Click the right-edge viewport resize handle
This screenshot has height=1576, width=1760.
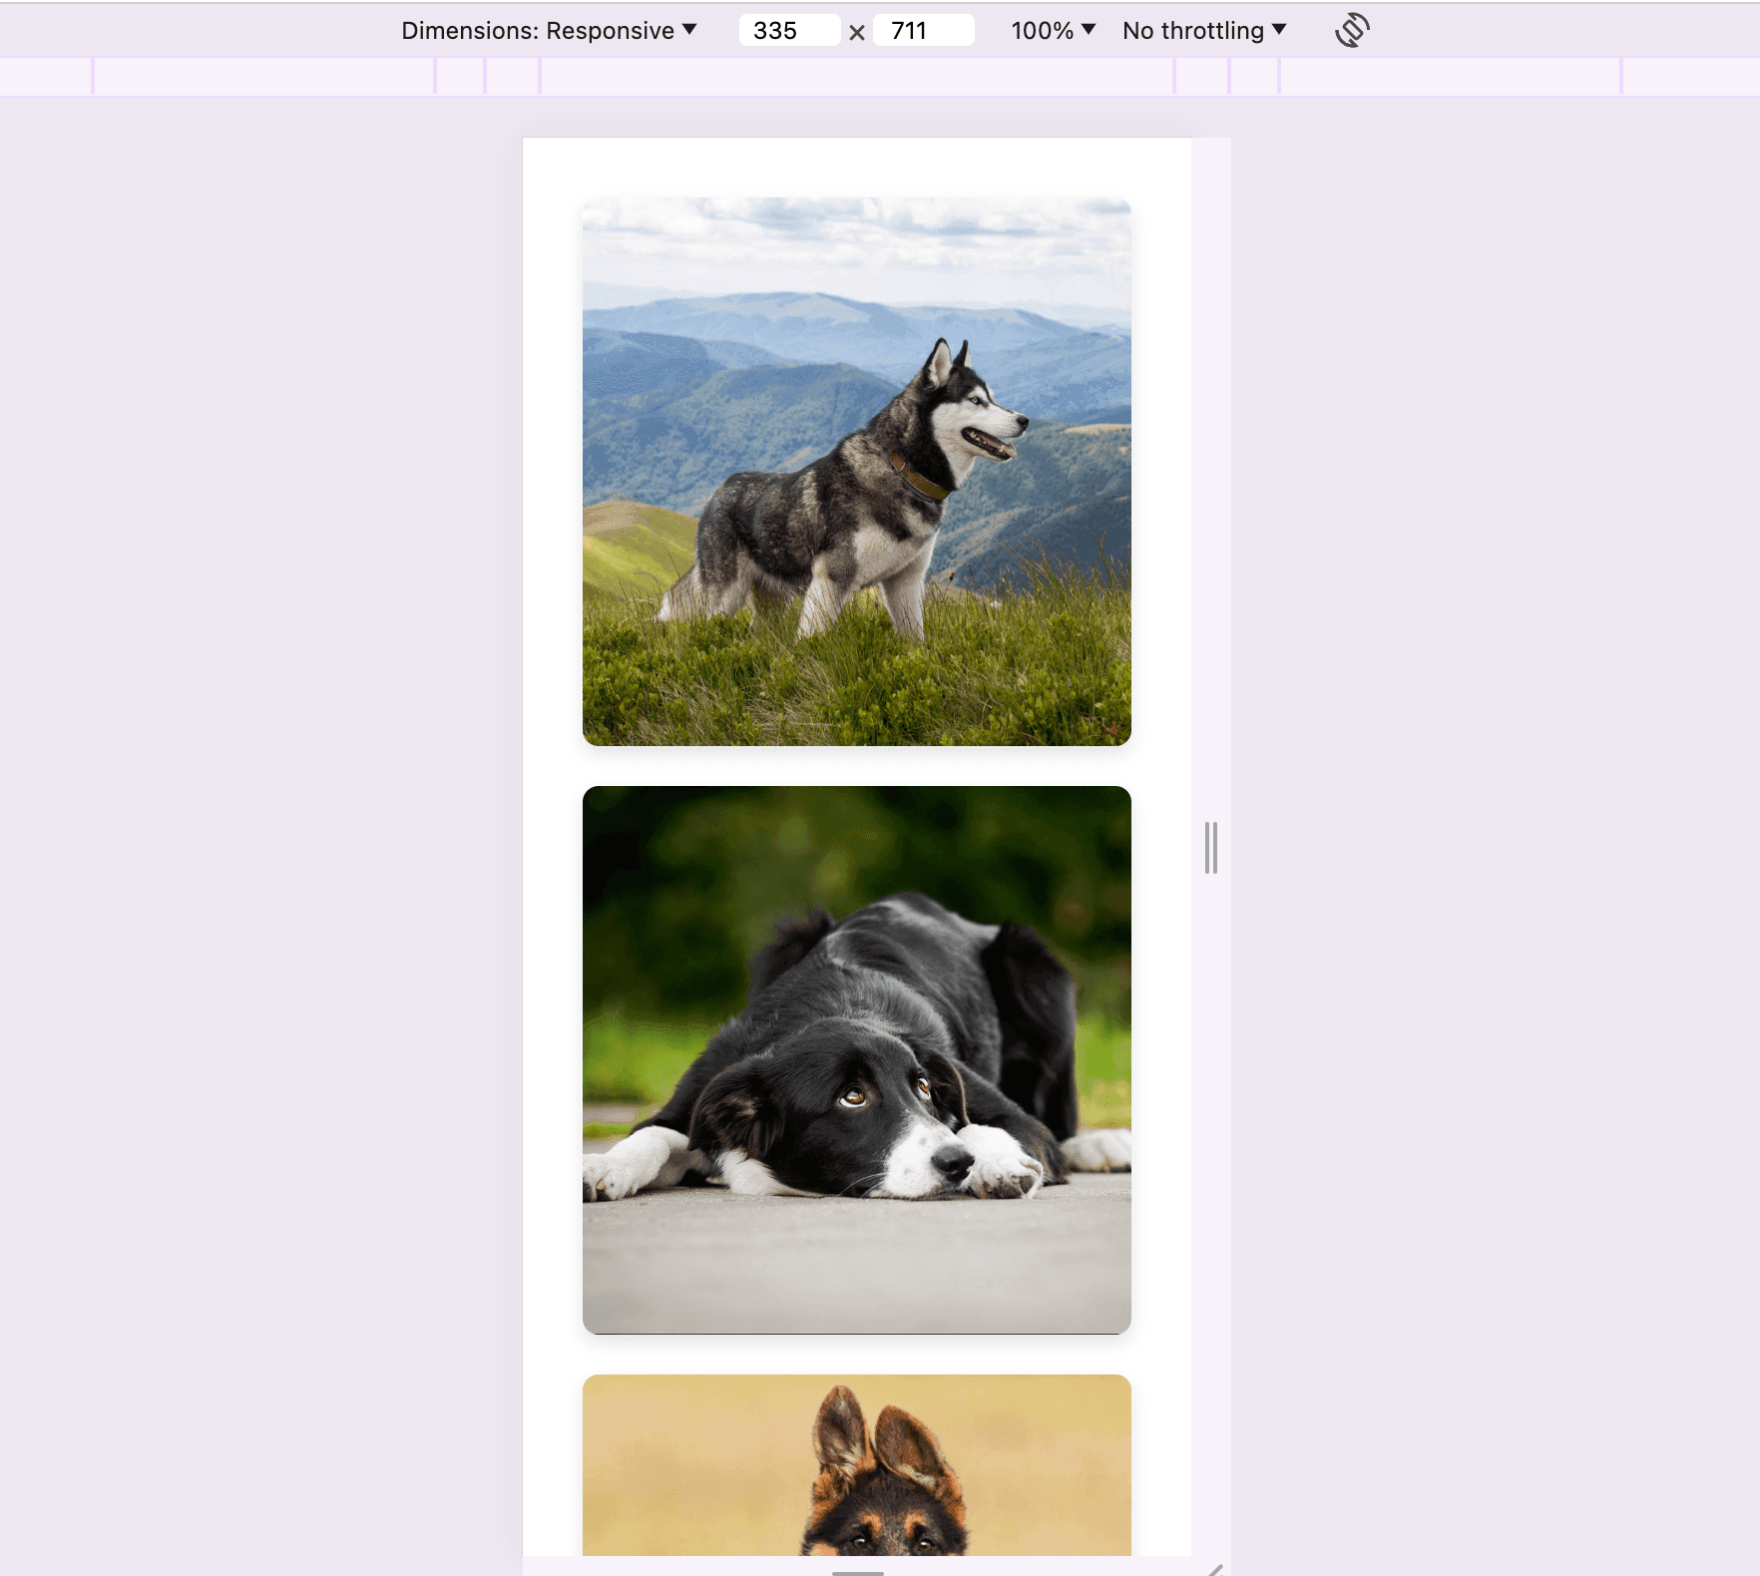[1211, 847]
